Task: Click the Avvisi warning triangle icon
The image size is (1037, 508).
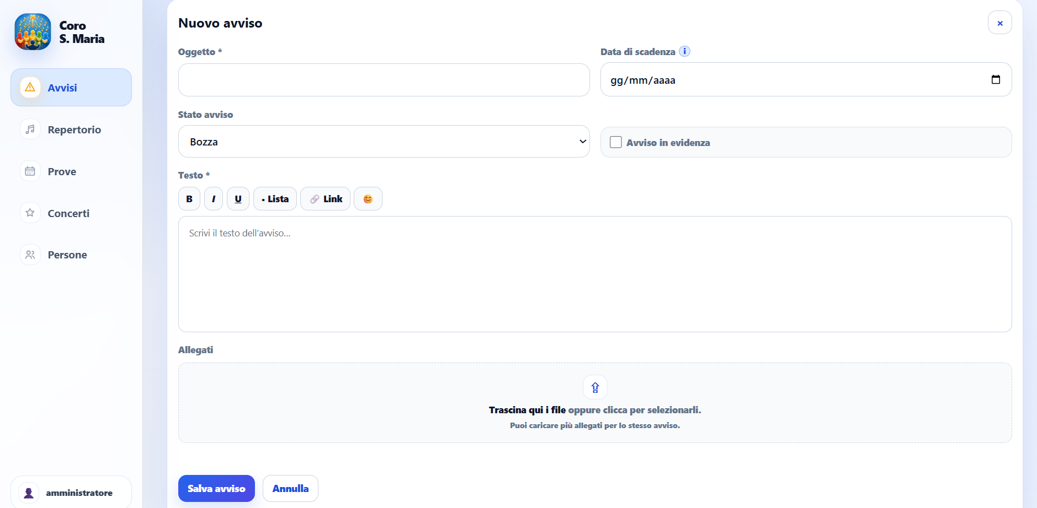Action: coord(30,87)
